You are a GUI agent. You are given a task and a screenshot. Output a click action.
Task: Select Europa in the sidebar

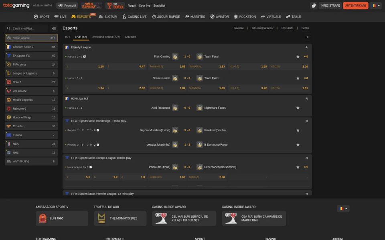coord(31,135)
